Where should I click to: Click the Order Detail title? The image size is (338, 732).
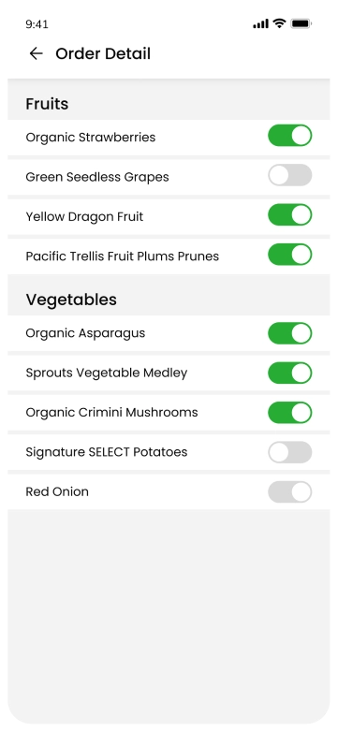pos(103,53)
